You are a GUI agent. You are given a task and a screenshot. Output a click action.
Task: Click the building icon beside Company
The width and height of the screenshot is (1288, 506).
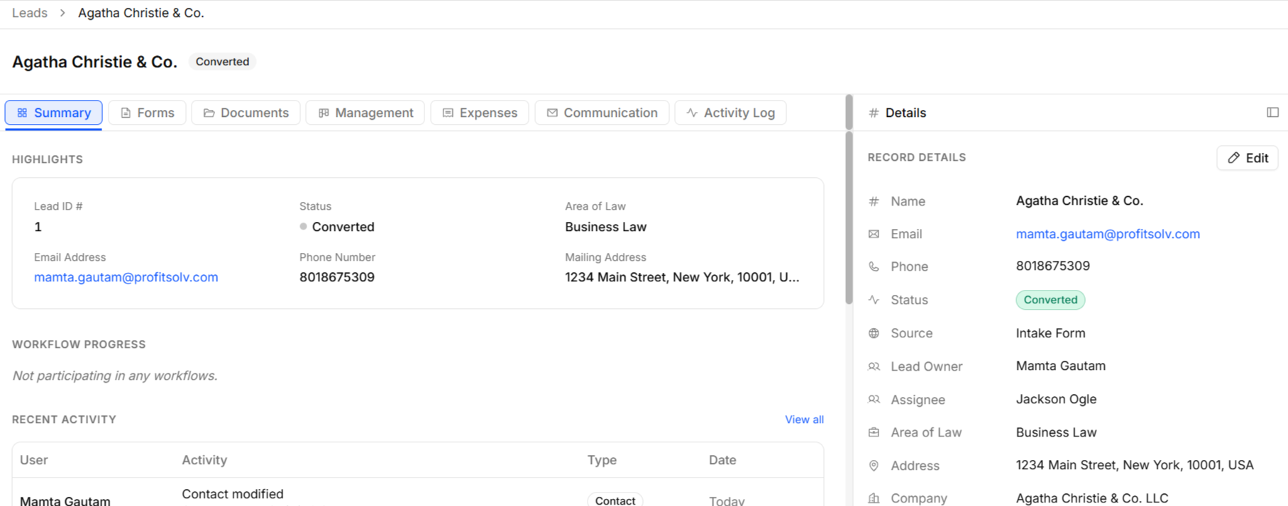tap(874, 498)
